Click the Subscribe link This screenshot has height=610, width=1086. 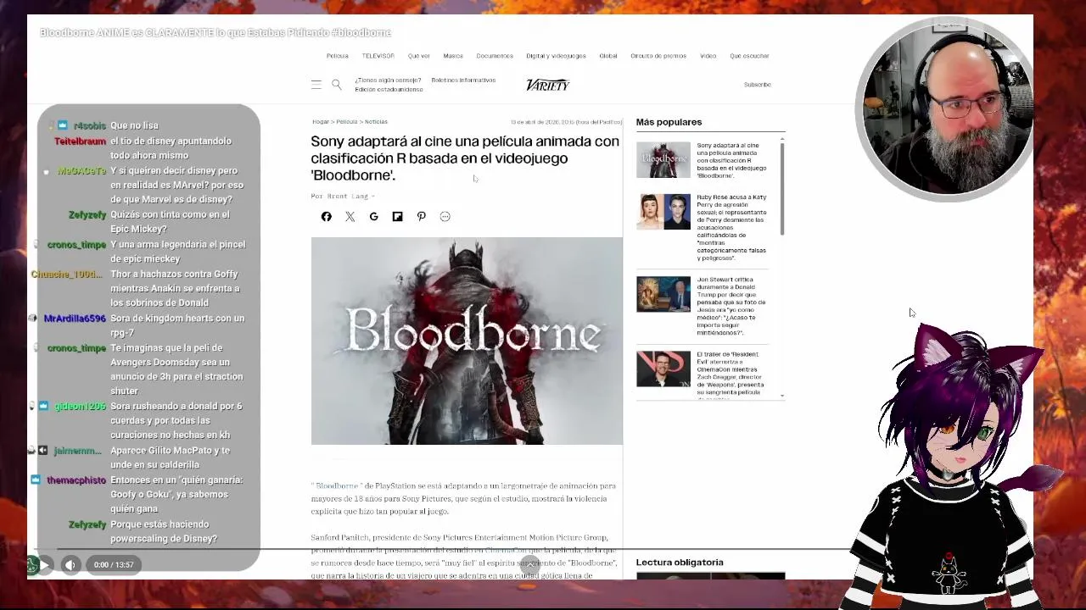pyautogui.click(x=758, y=85)
